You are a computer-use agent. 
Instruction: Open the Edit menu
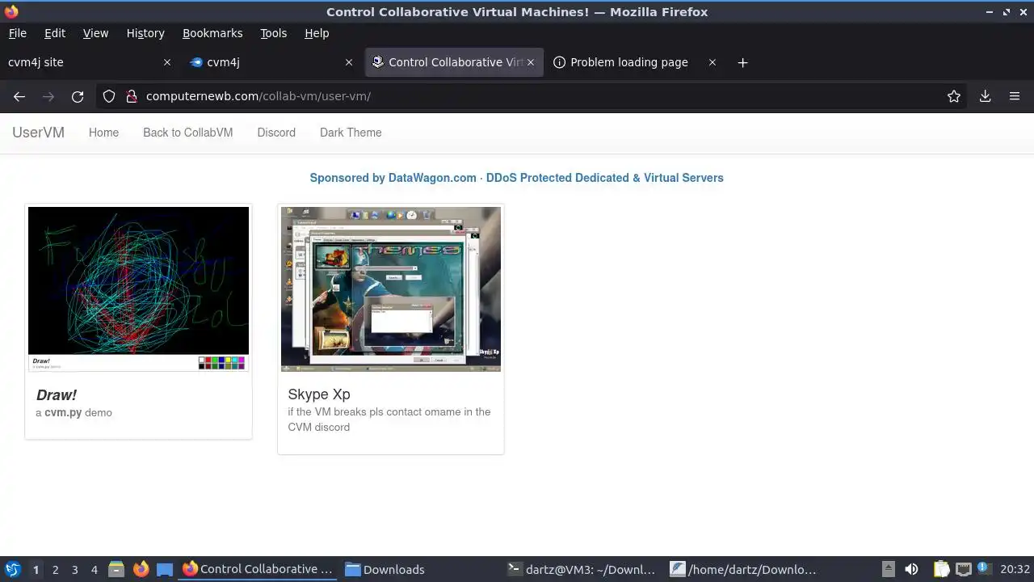coord(55,33)
